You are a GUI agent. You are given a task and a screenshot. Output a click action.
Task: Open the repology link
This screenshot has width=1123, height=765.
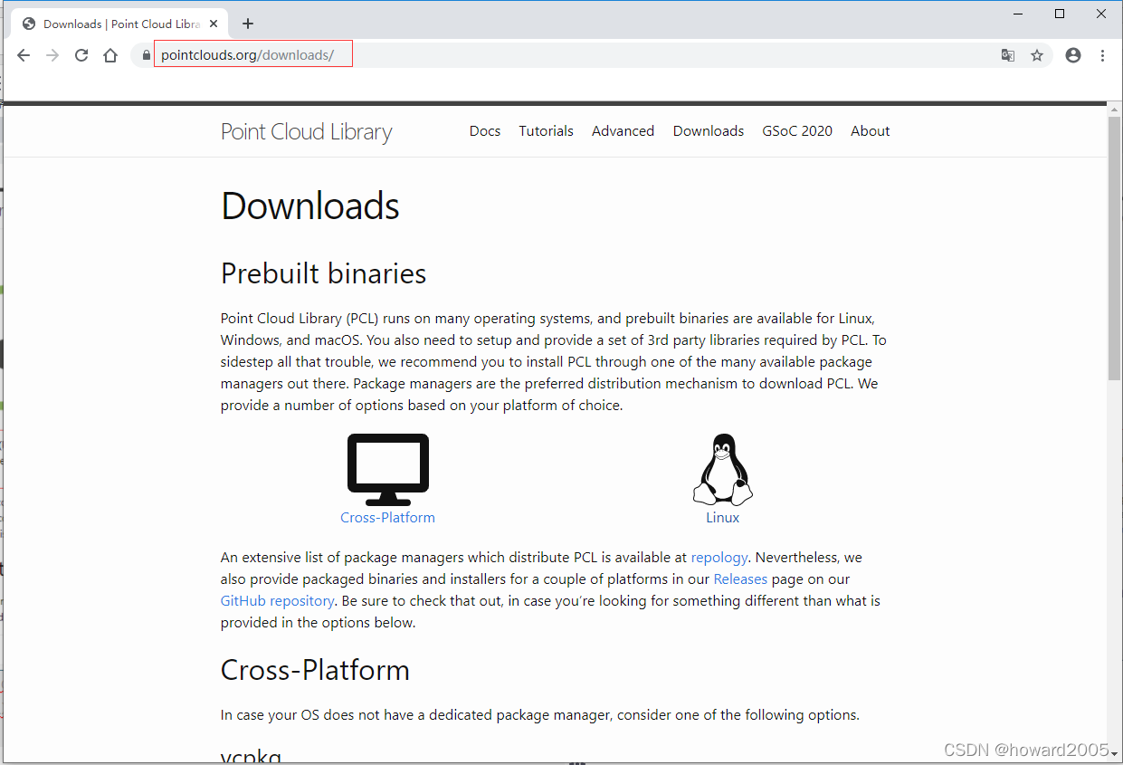719,558
